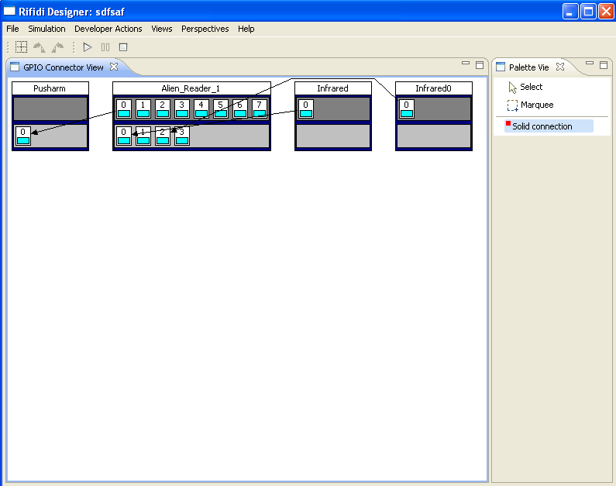This screenshot has width=616, height=486.
Task: Open the Perspectives menu
Action: (205, 29)
